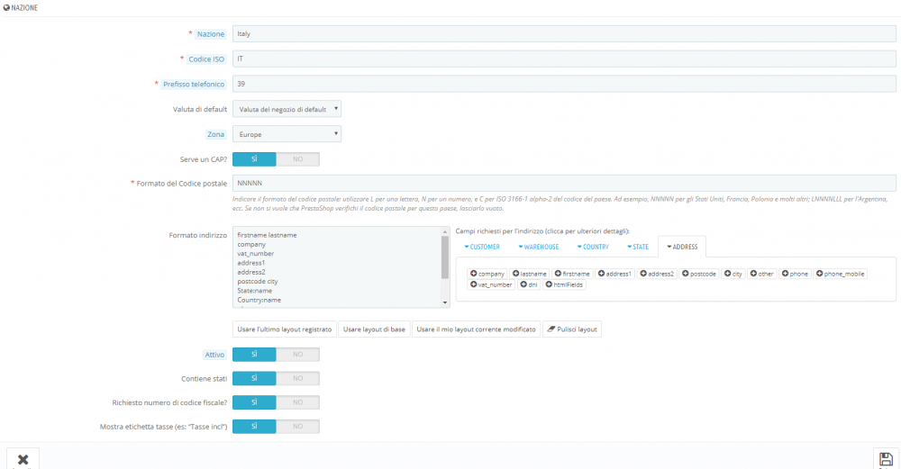
Task: Click the Attivo field label
Action: [x=215, y=355]
